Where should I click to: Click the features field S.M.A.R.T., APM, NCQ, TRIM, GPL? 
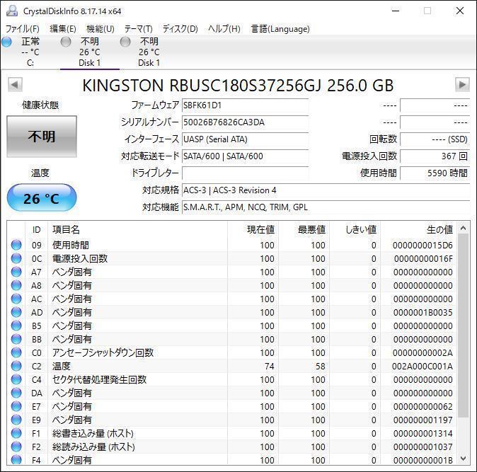(x=326, y=207)
